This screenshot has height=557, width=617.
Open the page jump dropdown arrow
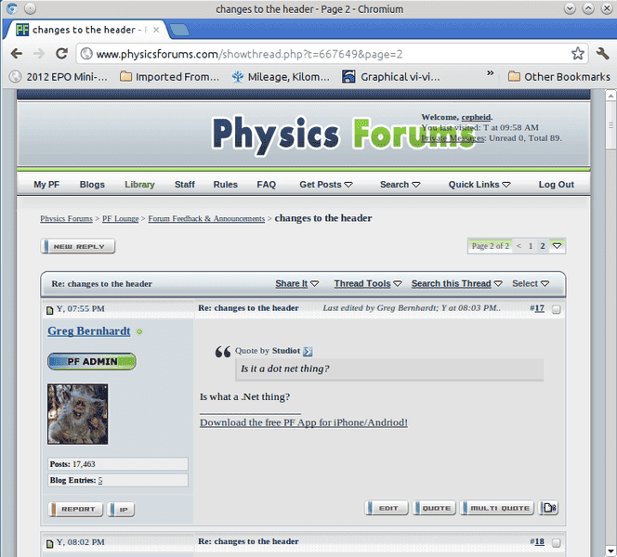pos(557,246)
